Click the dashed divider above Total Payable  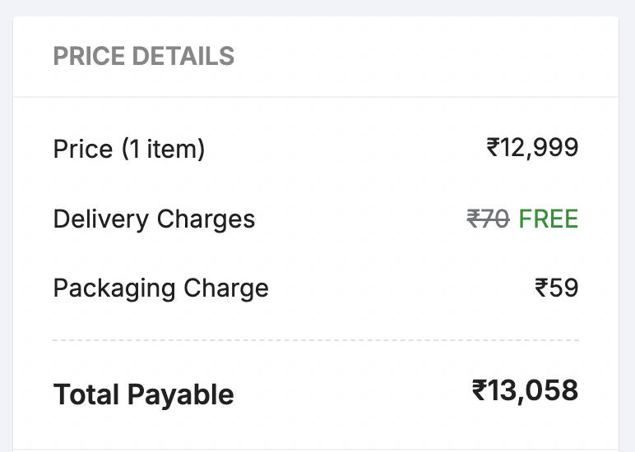point(316,339)
